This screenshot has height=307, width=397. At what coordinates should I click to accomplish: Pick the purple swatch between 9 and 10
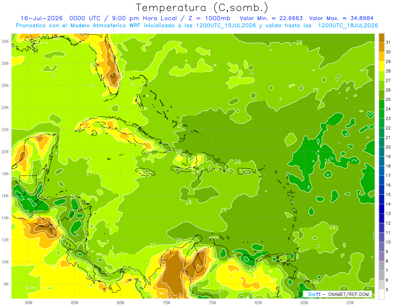[x=381, y=247]
